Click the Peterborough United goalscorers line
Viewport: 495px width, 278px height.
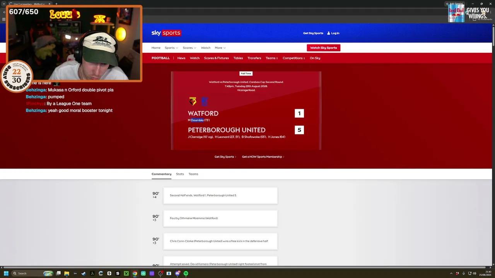(x=237, y=137)
